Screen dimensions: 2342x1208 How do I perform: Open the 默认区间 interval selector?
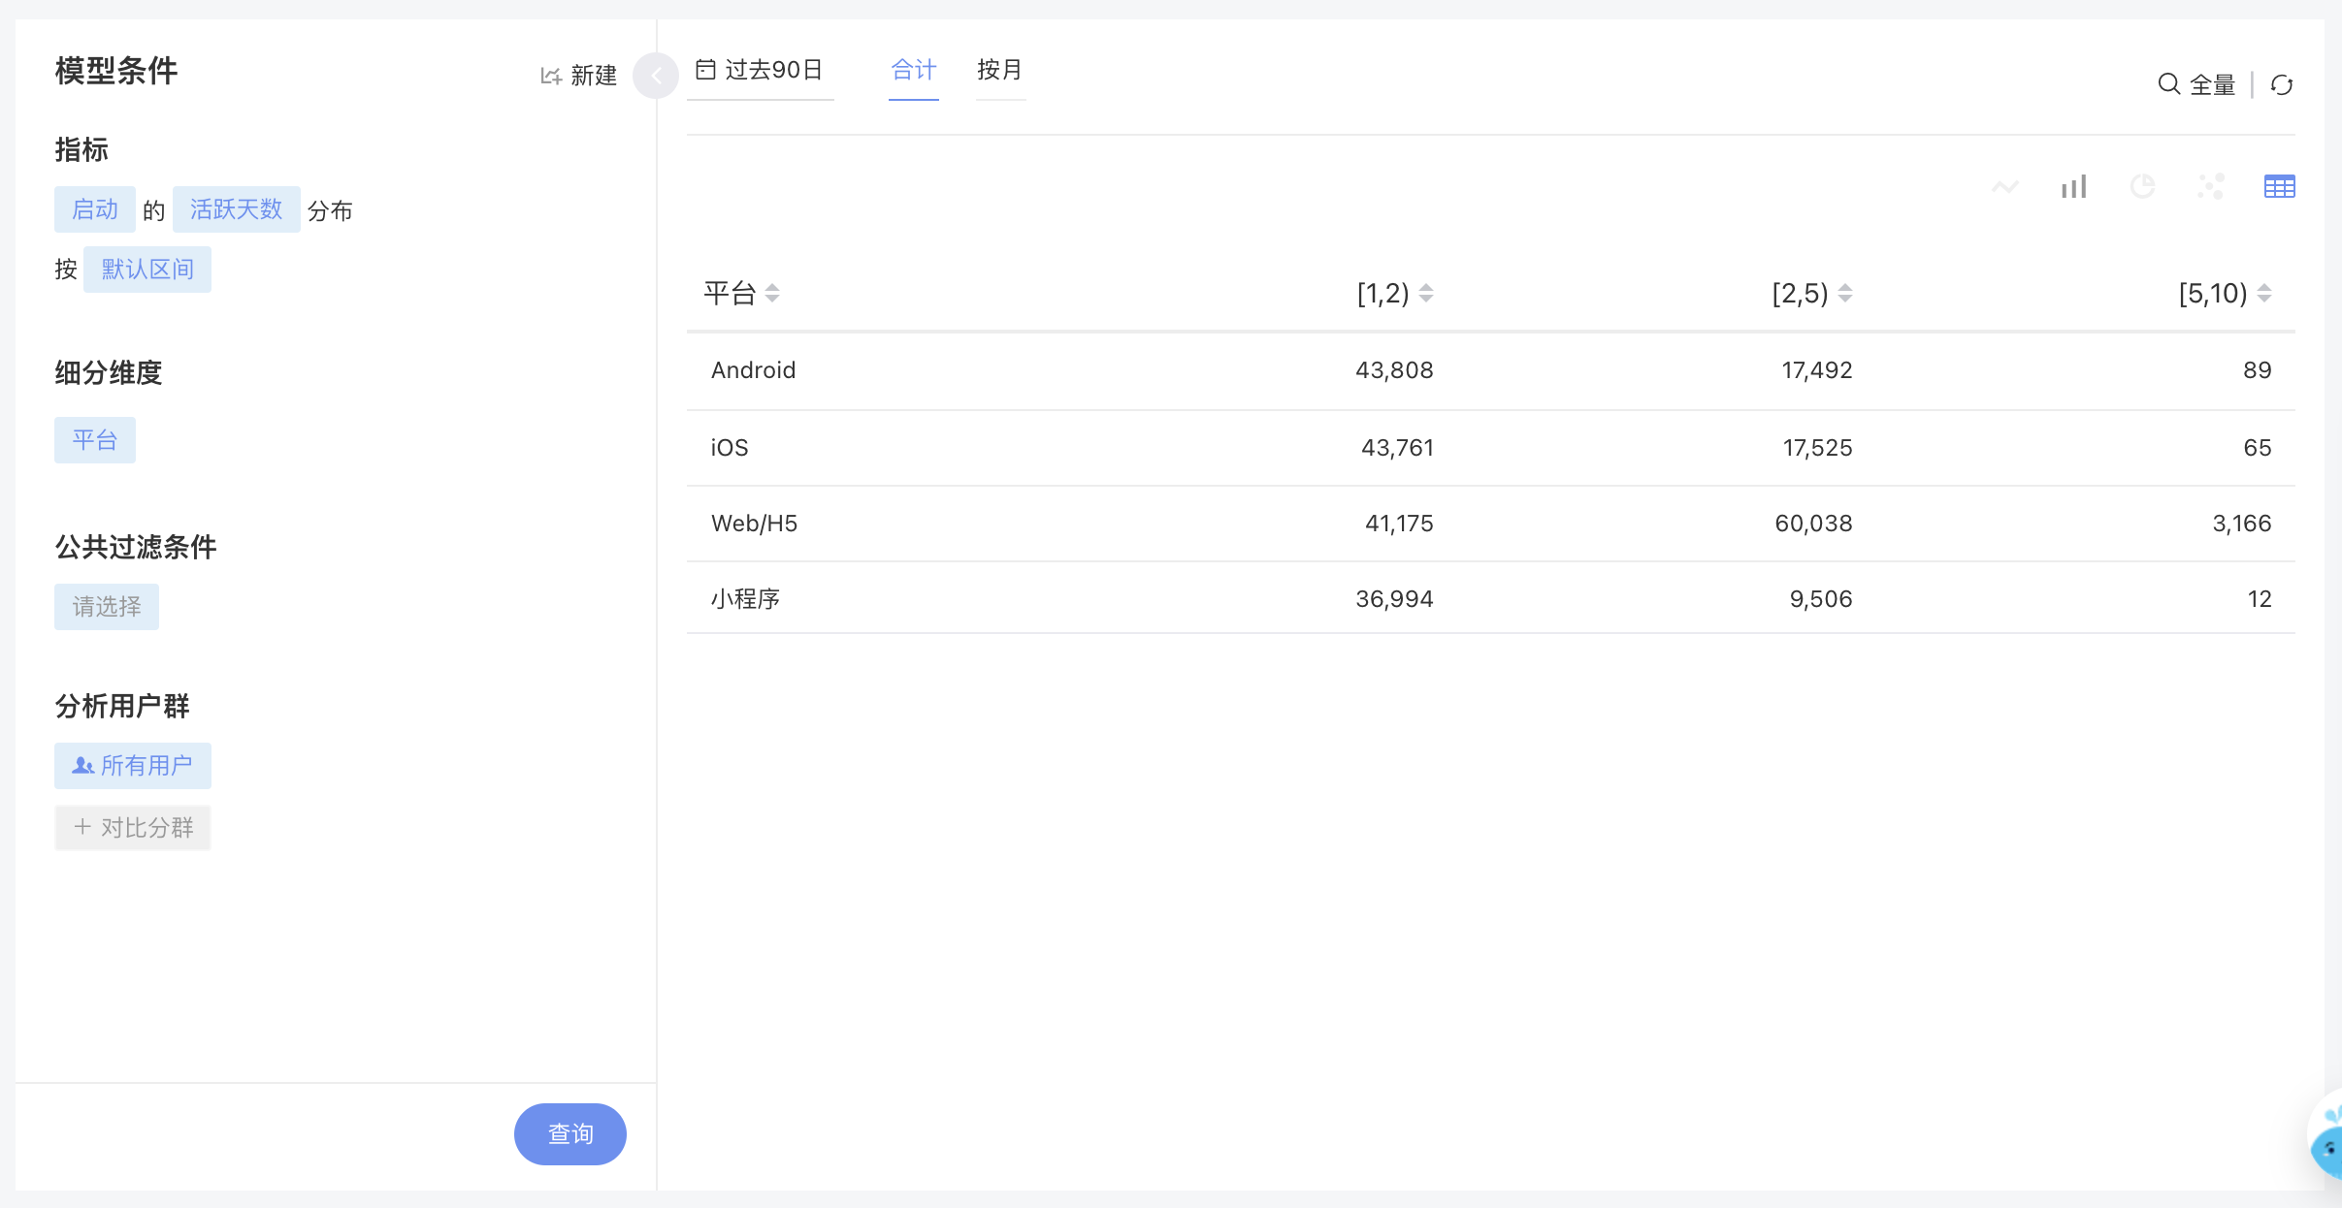pyautogui.click(x=147, y=270)
